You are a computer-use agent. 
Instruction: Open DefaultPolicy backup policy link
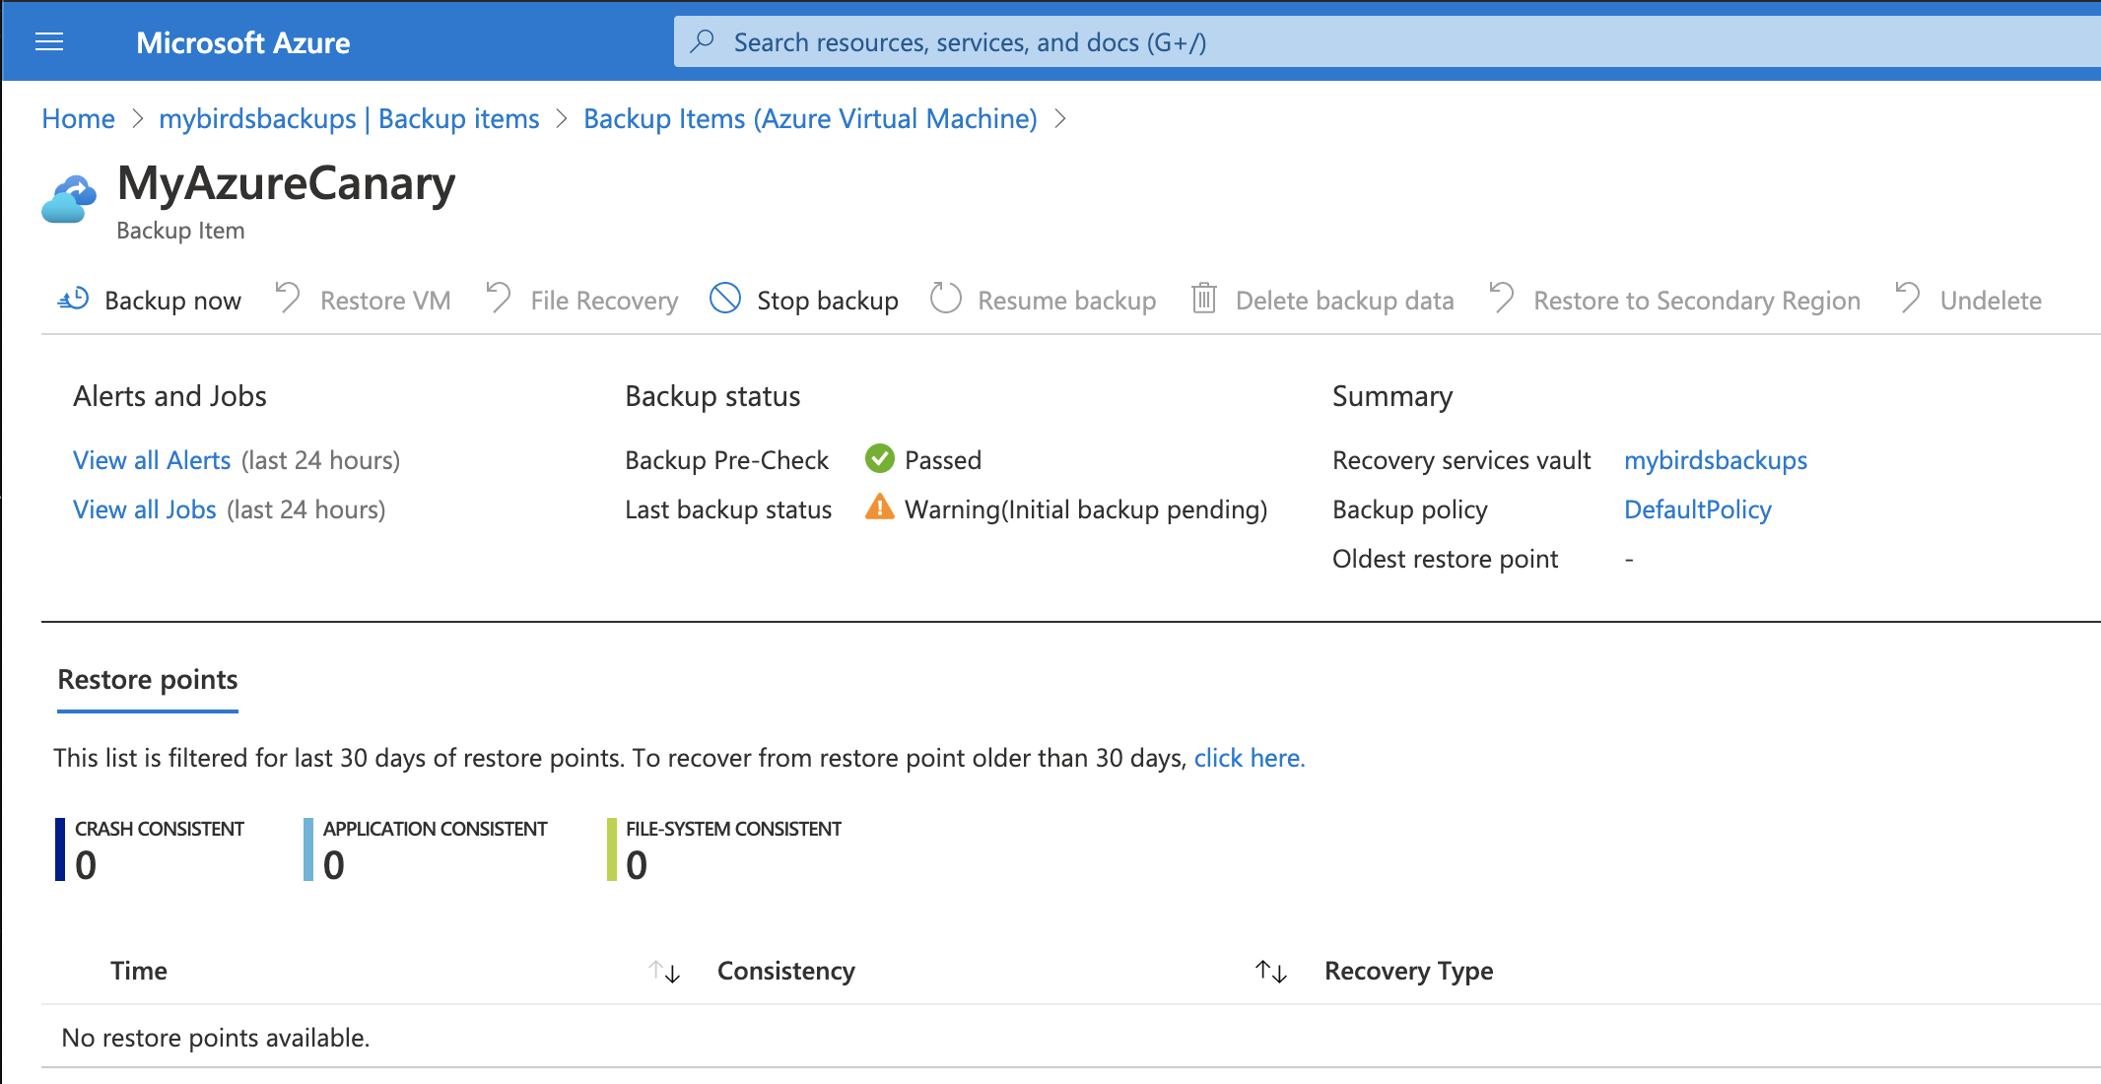[x=1698, y=509]
